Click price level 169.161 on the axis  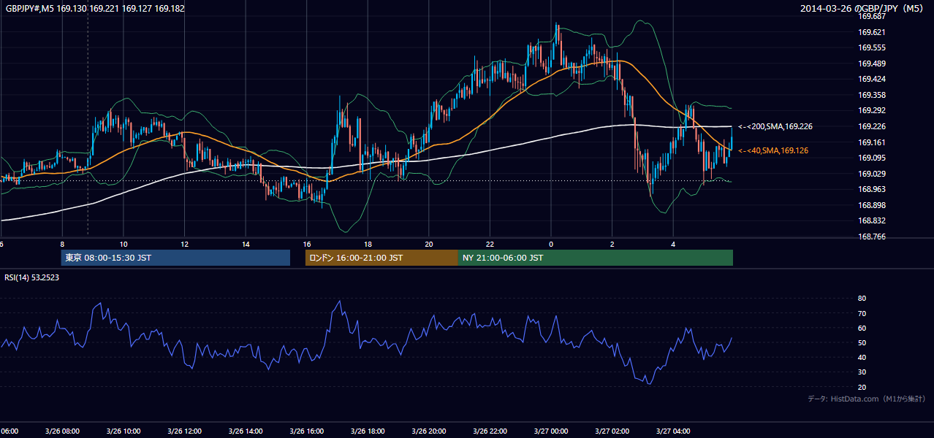pyautogui.click(x=872, y=142)
